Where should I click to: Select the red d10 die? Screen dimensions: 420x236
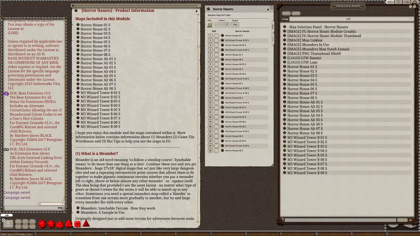coord(60,225)
